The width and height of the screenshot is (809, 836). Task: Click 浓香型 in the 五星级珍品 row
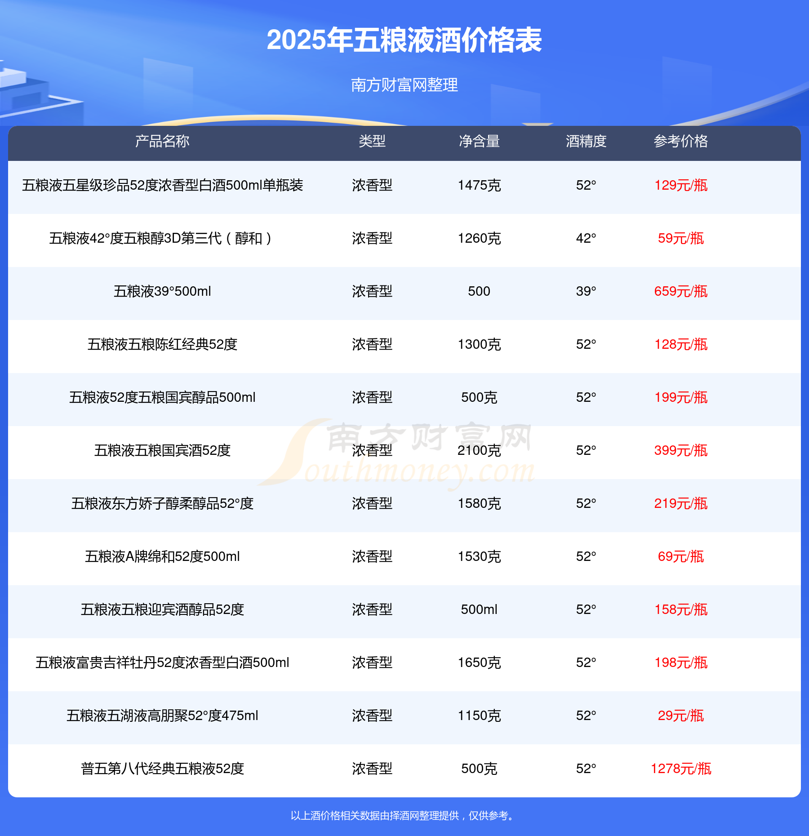(372, 185)
